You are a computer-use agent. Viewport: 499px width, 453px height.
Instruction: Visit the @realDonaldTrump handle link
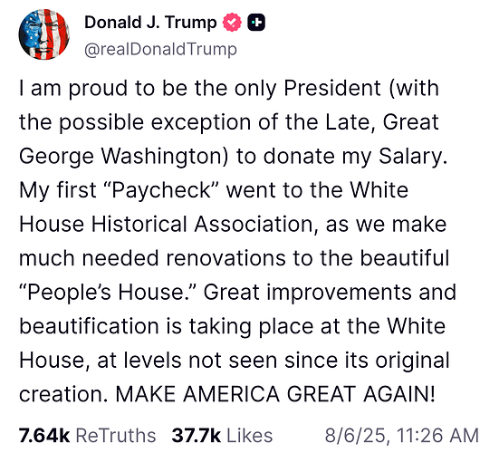coord(160,49)
